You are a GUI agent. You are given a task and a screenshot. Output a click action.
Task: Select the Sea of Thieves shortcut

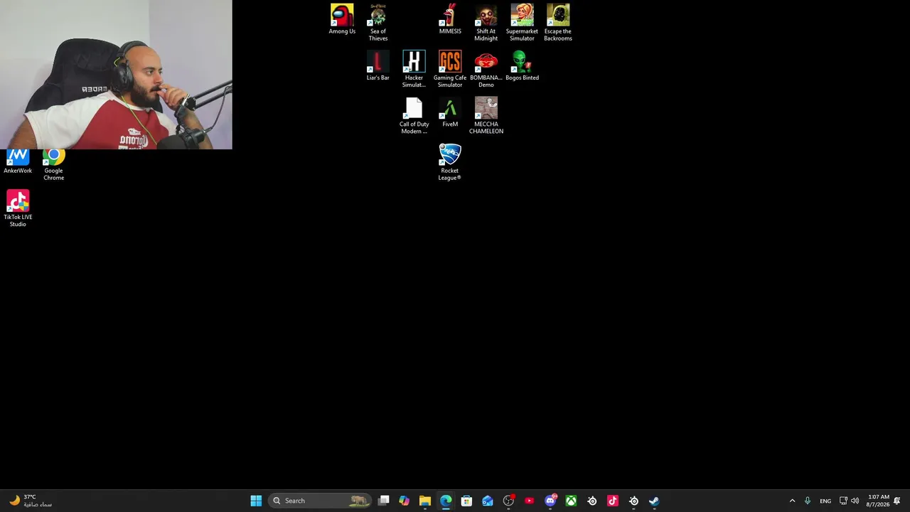[378, 23]
